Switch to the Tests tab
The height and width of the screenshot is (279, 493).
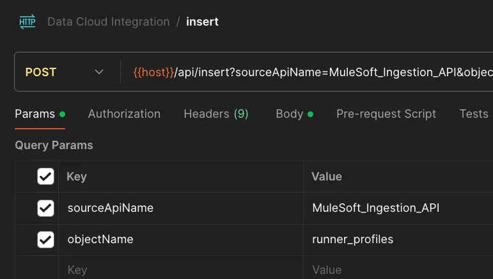(474, 114)
